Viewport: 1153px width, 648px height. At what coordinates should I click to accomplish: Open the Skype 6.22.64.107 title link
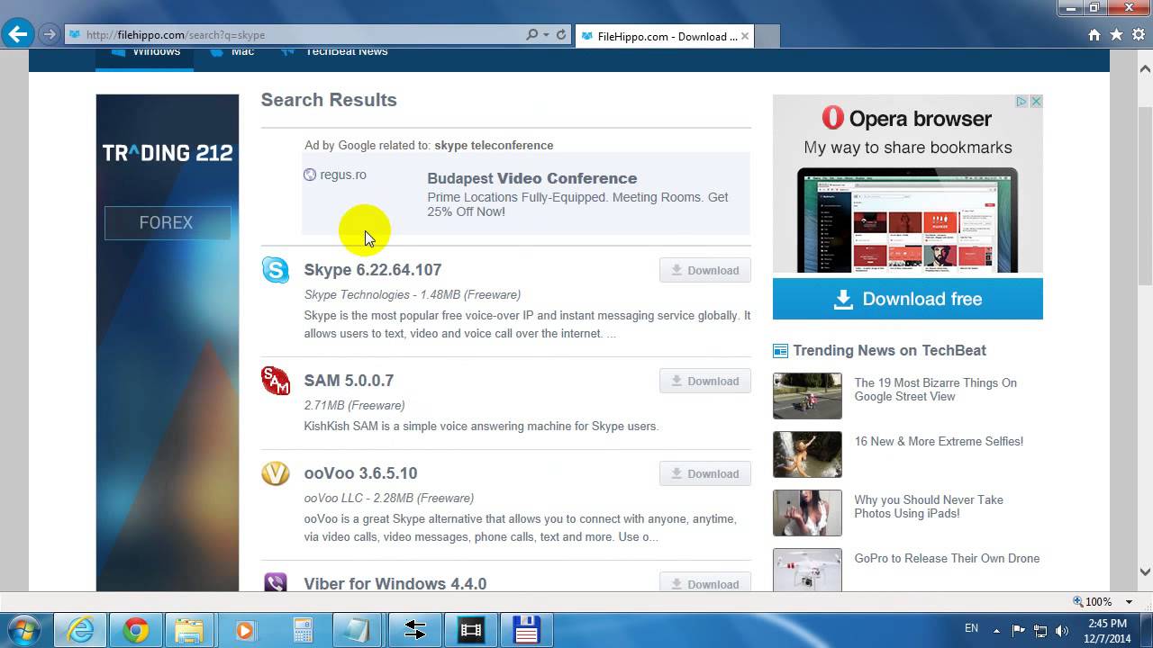(373, 270)
